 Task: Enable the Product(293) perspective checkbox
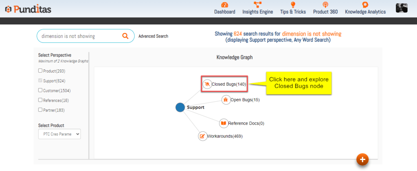40,71
